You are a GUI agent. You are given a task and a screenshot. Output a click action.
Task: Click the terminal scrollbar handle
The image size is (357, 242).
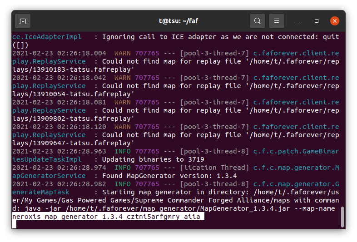point(342,217)
